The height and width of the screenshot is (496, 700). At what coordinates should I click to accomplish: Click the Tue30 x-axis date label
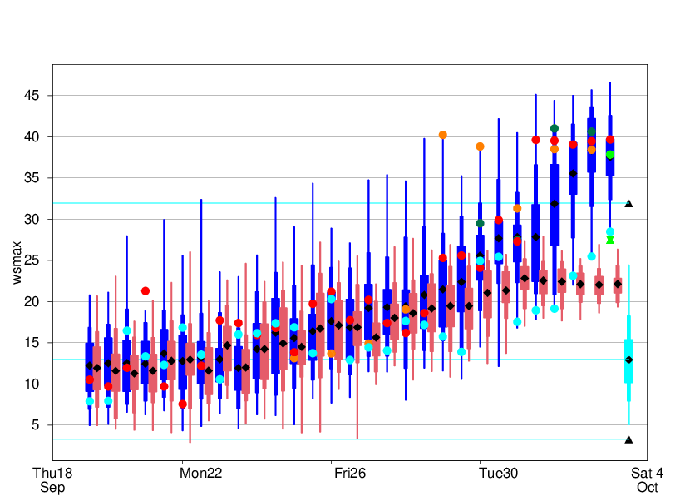coord(499,474)
